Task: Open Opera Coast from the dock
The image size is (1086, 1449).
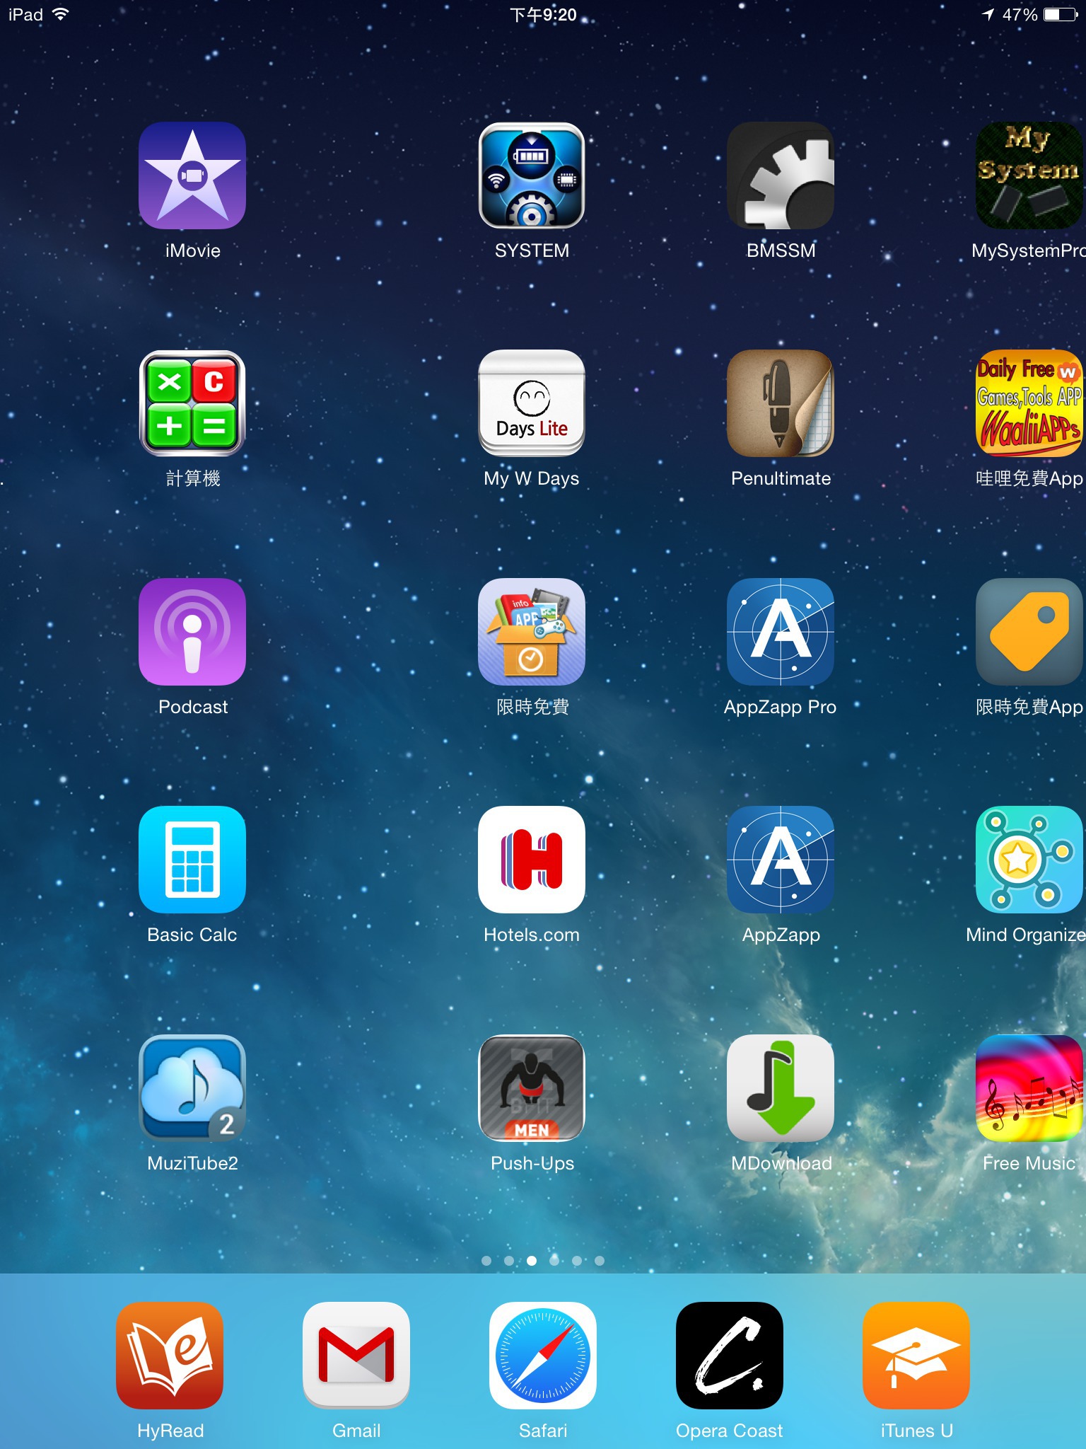Action: [x=730, y=1356]
